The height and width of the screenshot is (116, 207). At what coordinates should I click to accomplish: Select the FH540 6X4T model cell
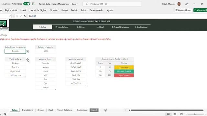click(x=76, y=67)
